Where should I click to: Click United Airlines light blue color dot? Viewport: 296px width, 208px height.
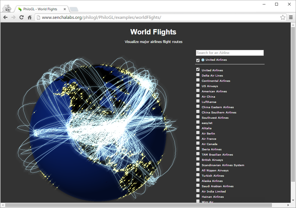[203, 60]
